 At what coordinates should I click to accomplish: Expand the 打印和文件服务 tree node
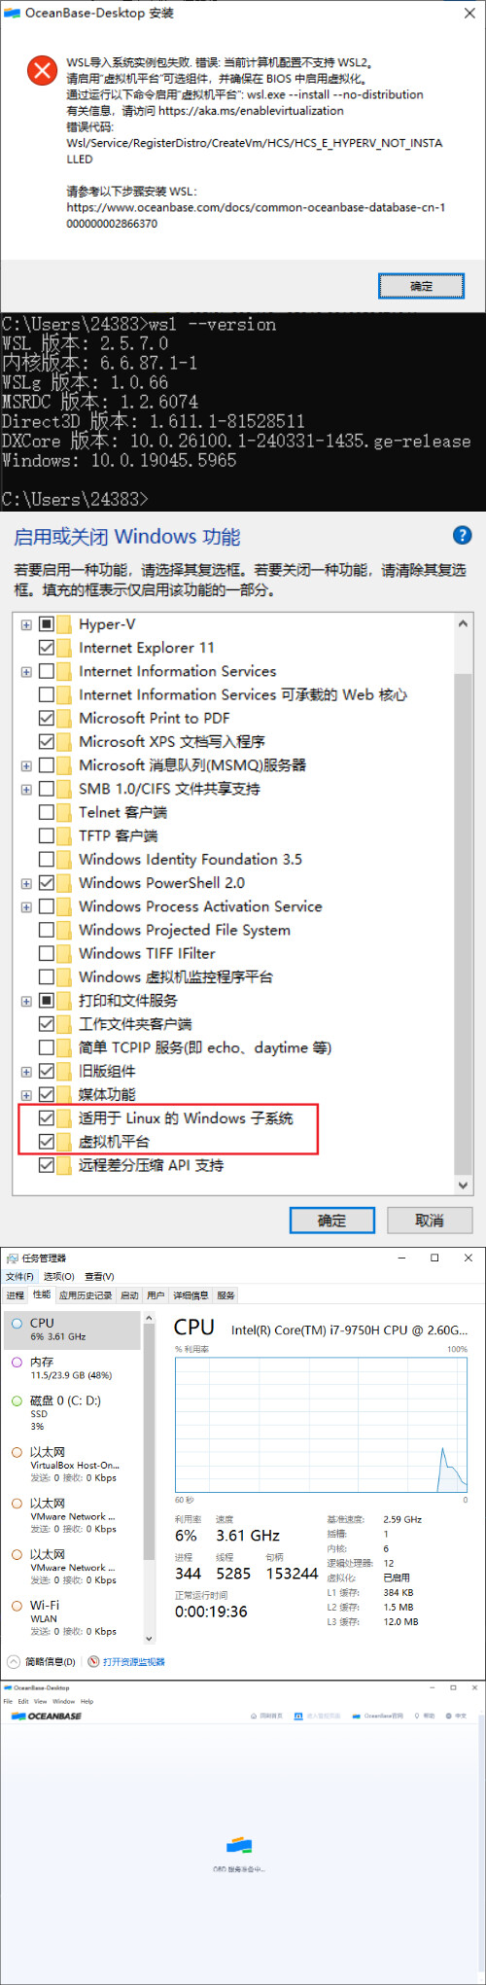26,1001
